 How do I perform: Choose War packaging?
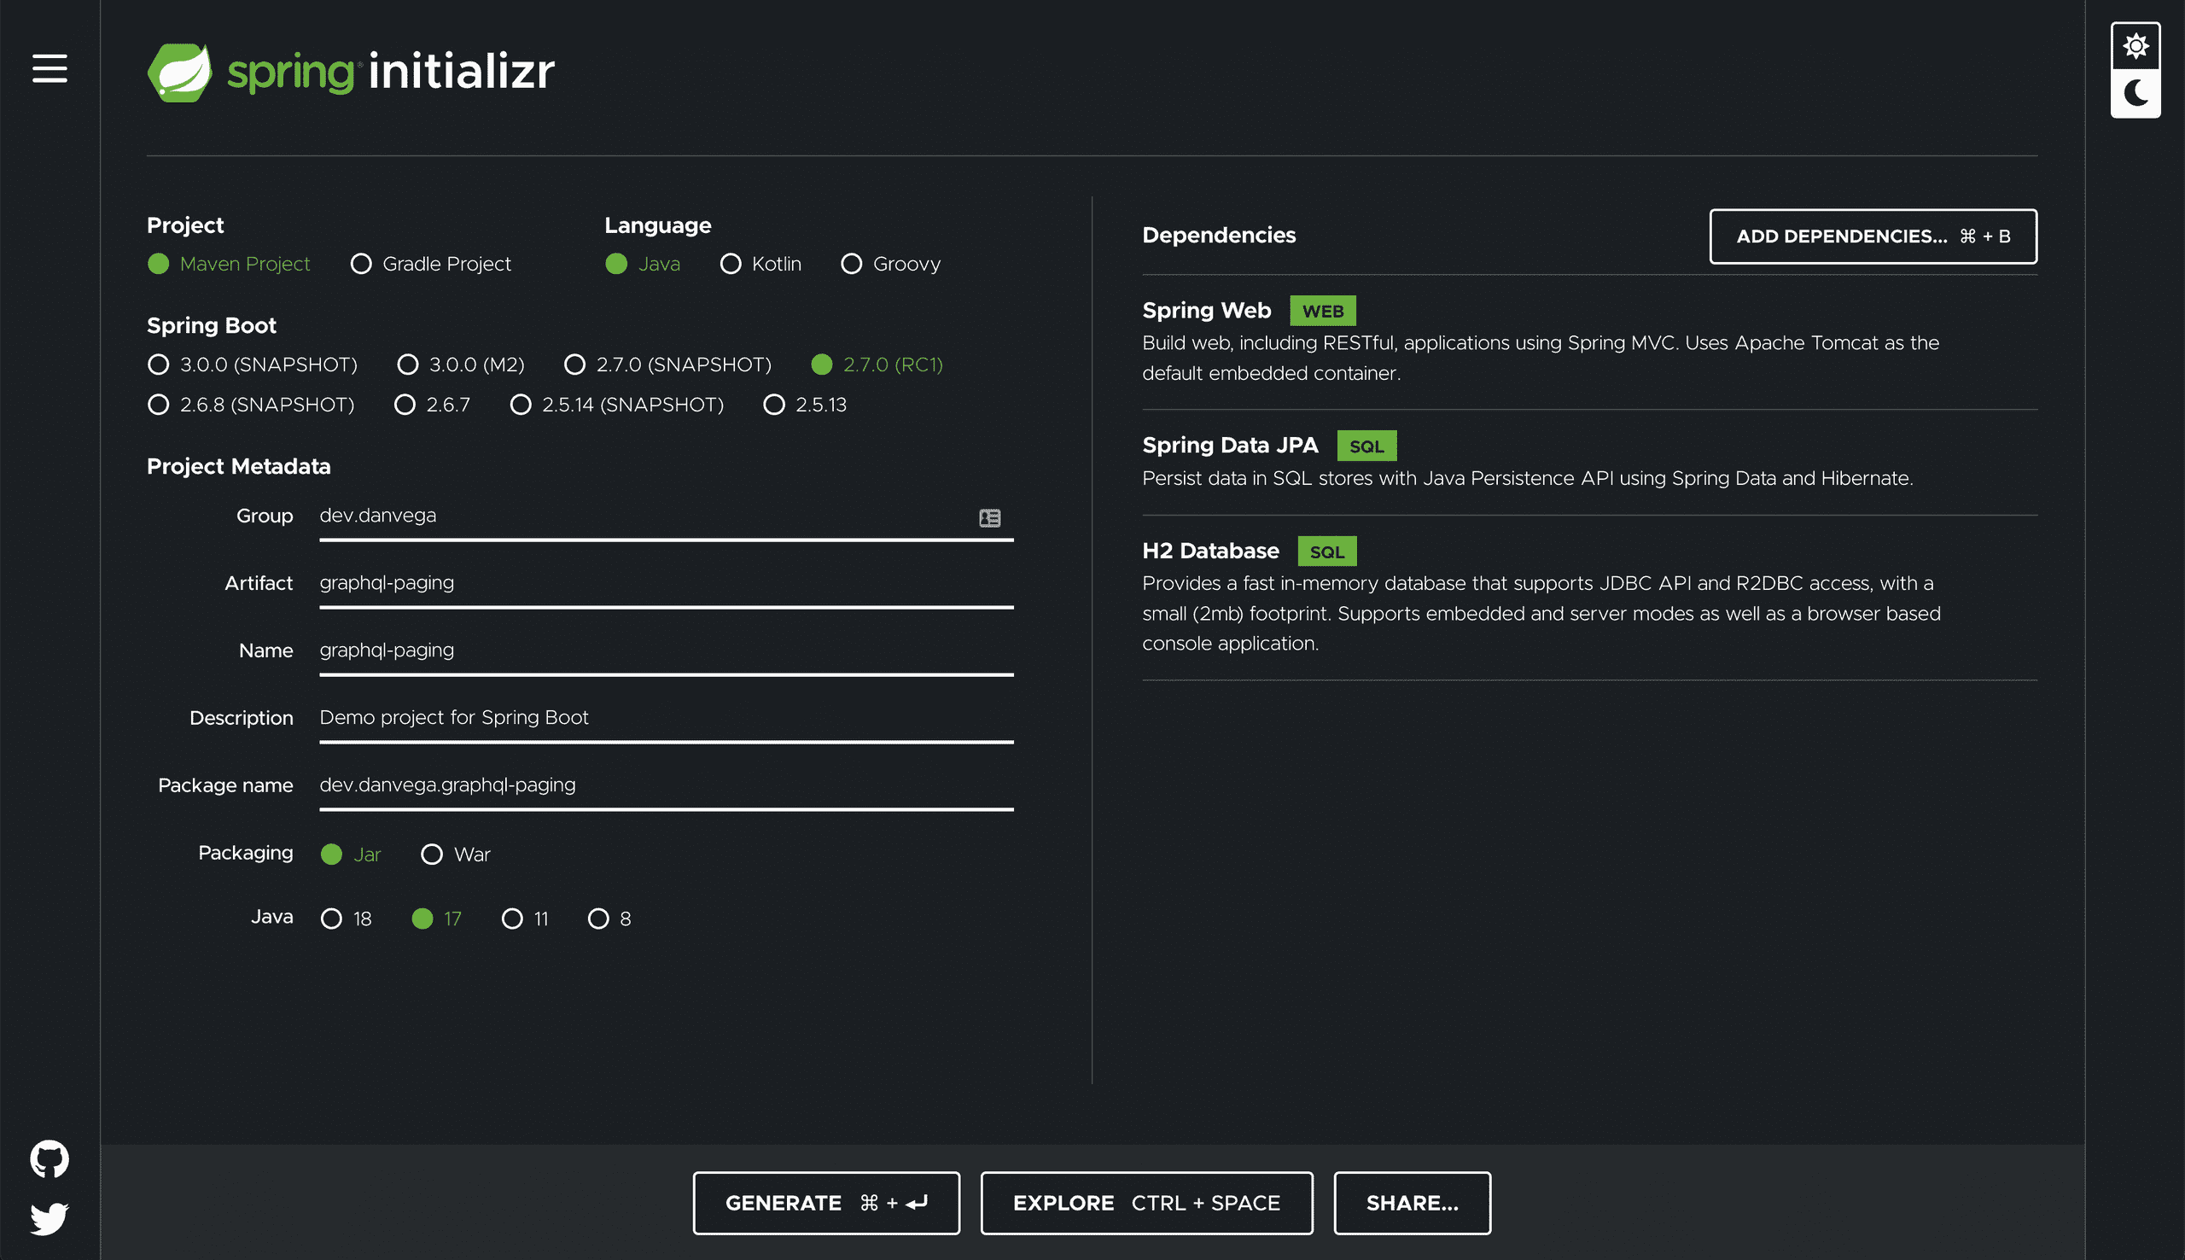(433, 855)
